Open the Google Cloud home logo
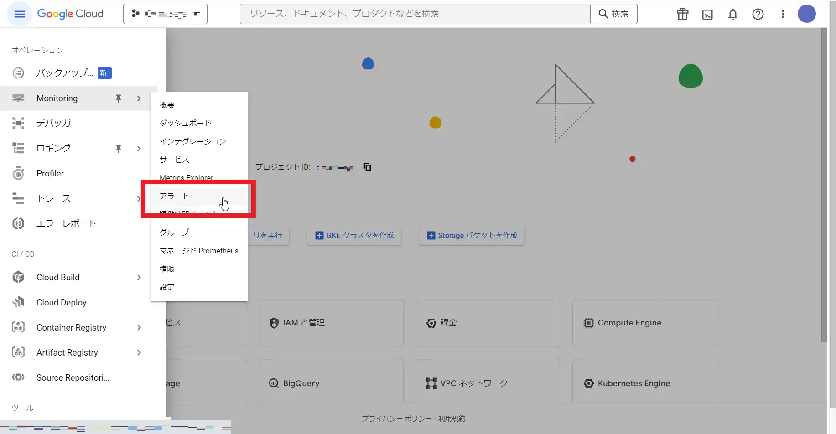The image size is (836, 434). (70, 14)
